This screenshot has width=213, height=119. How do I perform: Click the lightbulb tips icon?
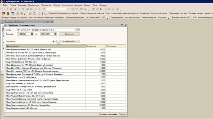[118, 9]
